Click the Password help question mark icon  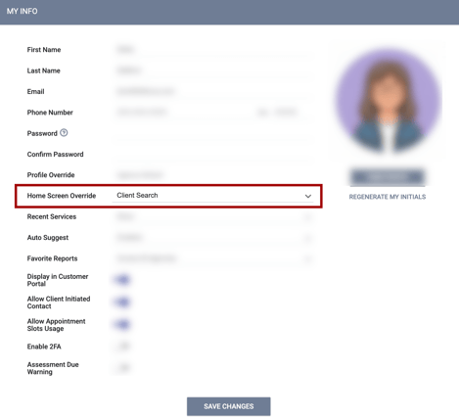64,133
